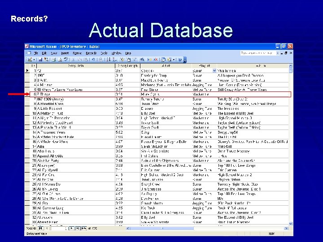Click the vertical scrollbar down arrow

[291, 224]
